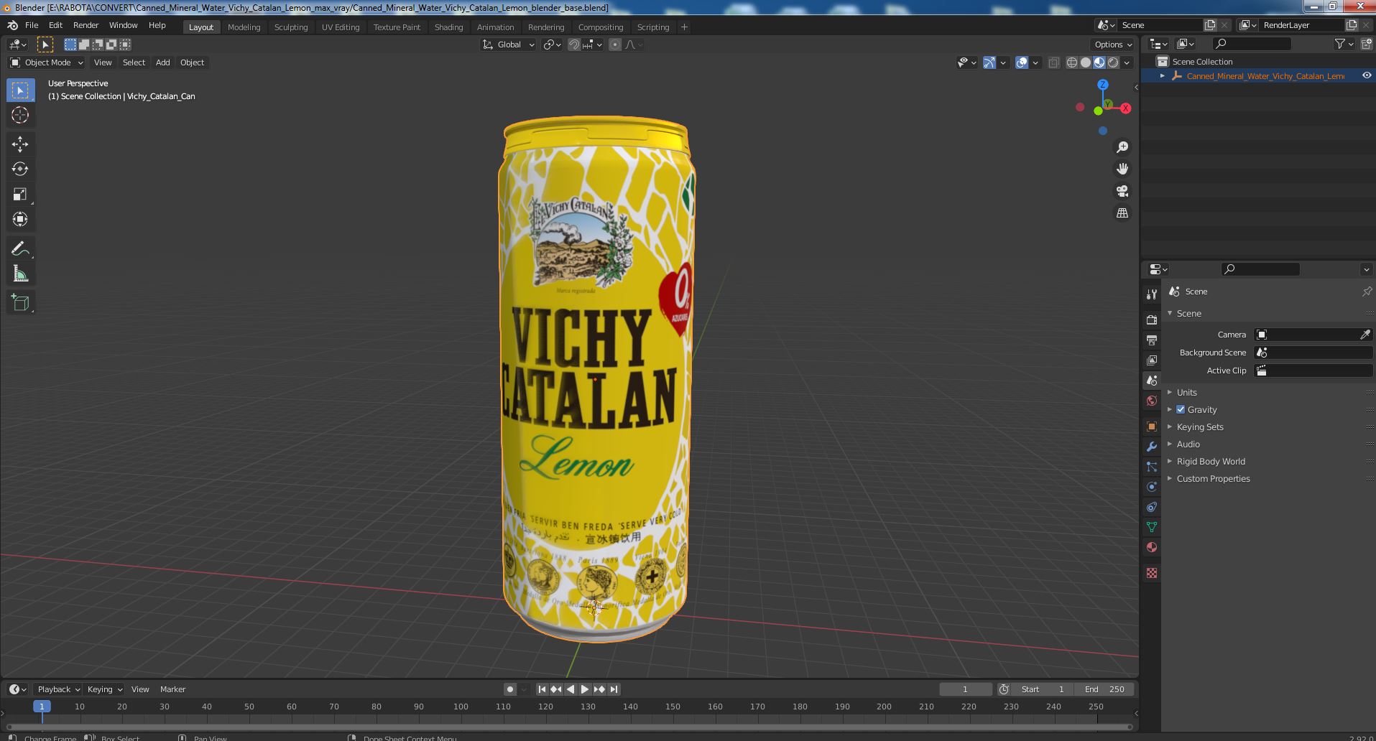
Task: Select the Measure tool
Action: point(20,274)
